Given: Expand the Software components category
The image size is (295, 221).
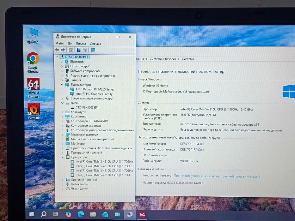Looking at the screenshot, I should [x=62, y=71].
